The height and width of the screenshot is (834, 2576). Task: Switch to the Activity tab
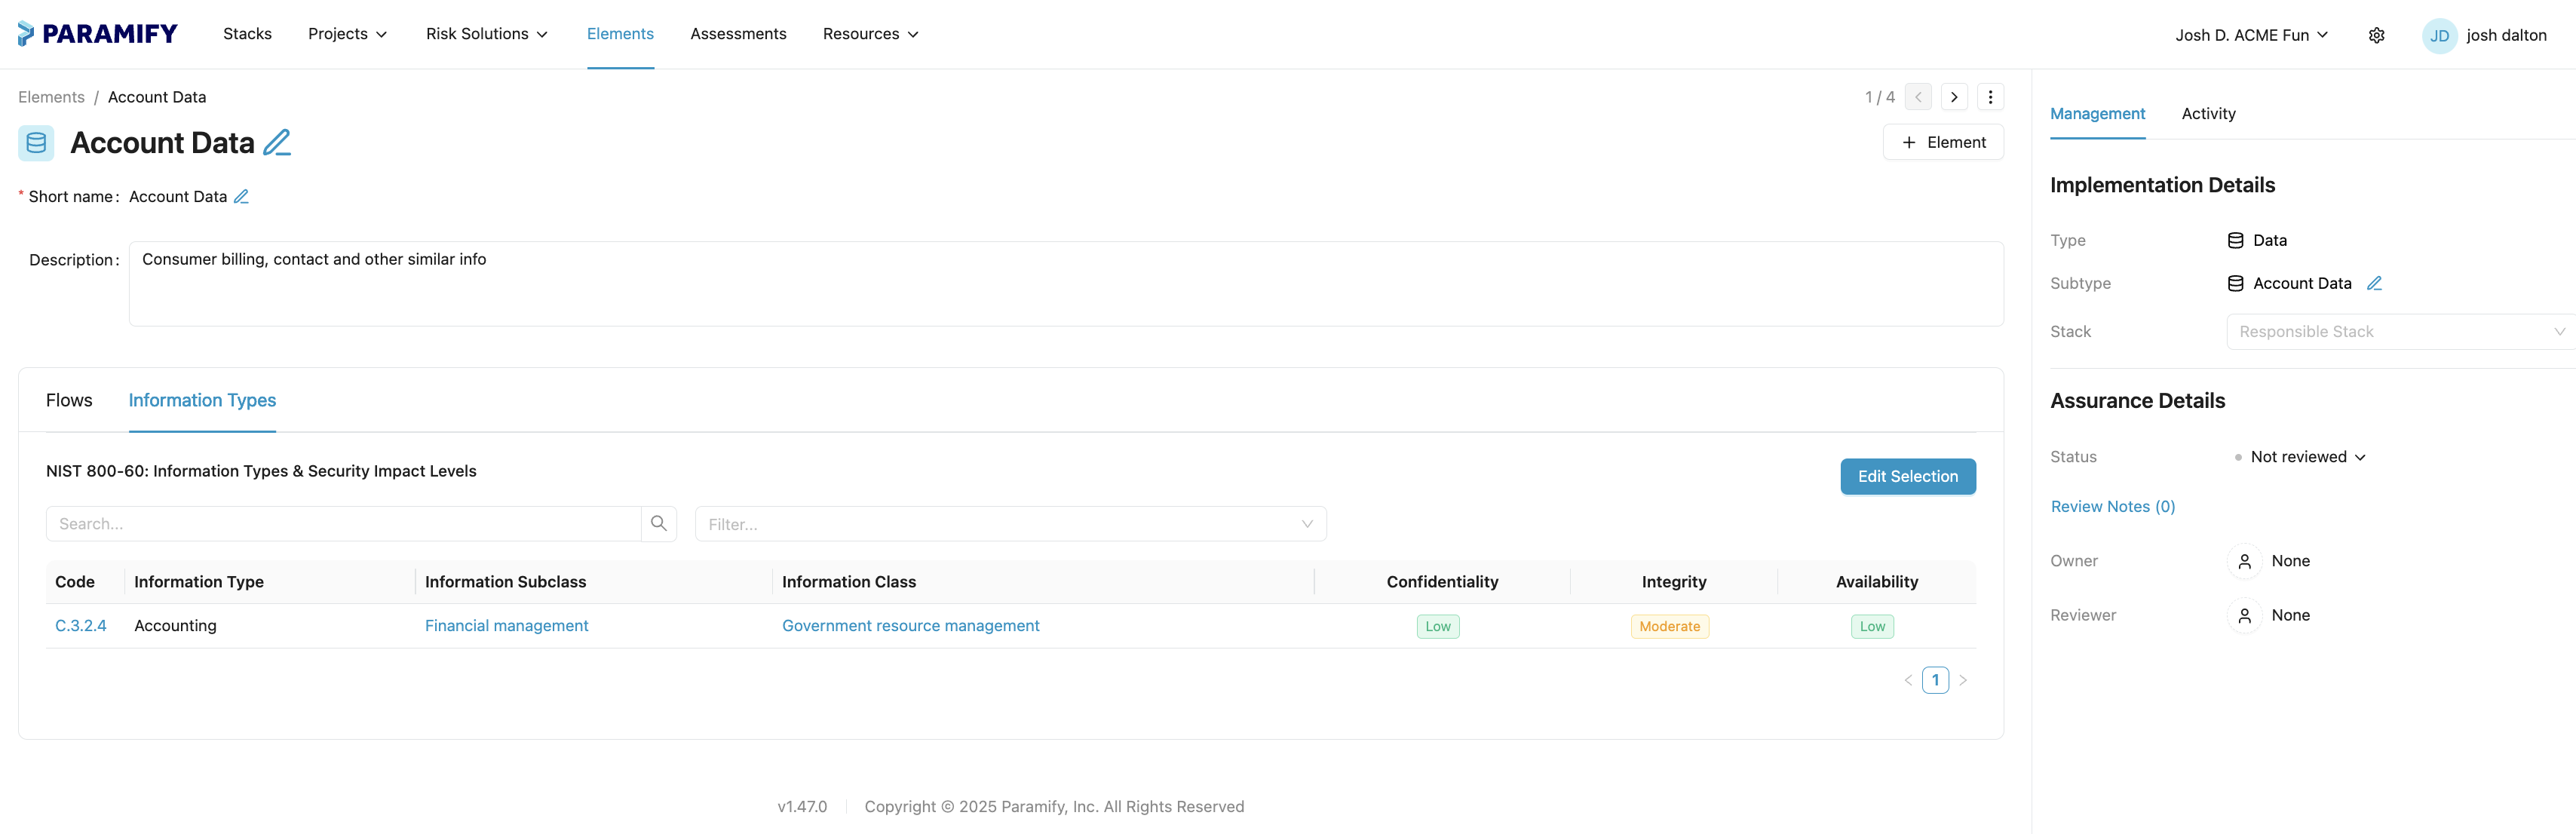[2209, 113]
